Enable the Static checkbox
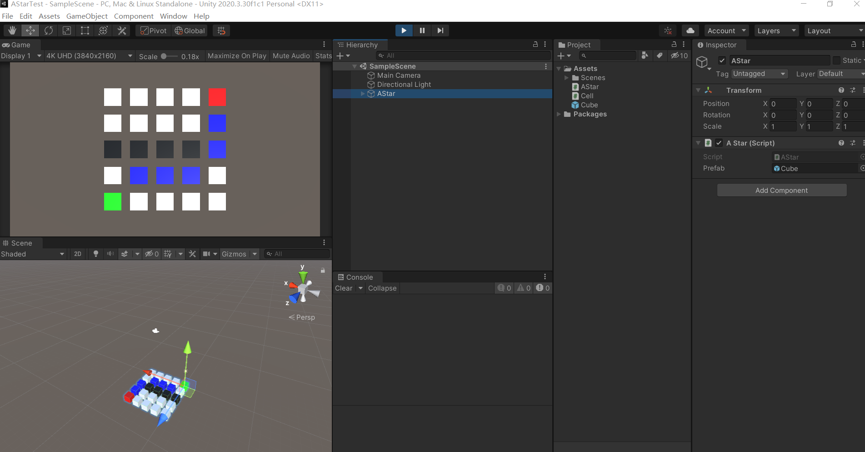This screenshot has width=865, height=452. (836, 60)
